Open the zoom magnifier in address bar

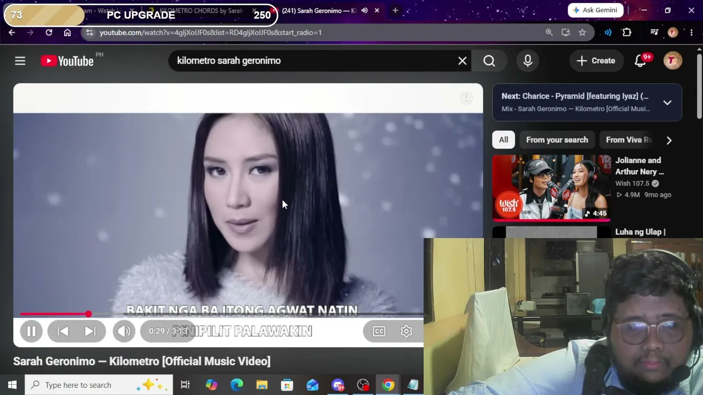click(x=549, y=32)
